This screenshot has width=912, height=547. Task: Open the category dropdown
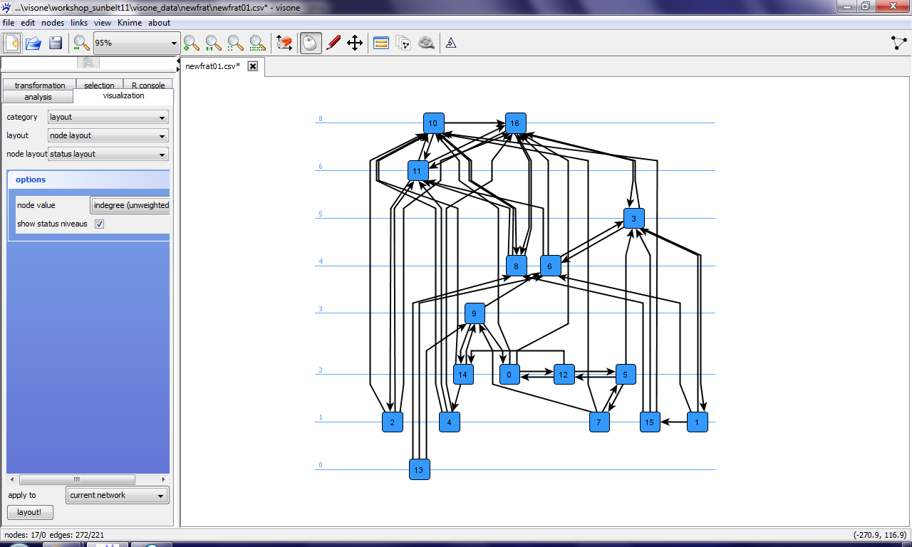pyautogui.click(x=108, y=117)
